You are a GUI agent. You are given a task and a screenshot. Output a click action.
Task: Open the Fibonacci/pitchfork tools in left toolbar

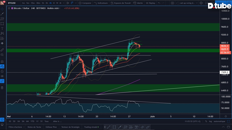[x=2, y=19]
